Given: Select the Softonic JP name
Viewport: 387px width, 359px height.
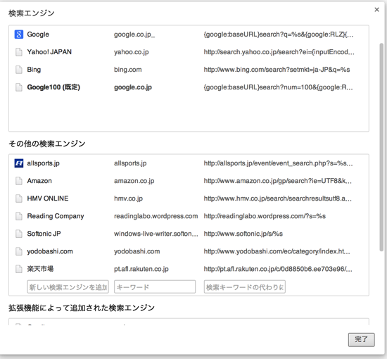Looking at the screenshot, I should tap(44, 234).
